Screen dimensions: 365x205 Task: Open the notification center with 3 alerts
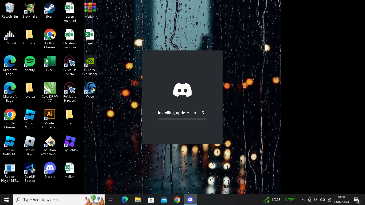coord(356,200)
